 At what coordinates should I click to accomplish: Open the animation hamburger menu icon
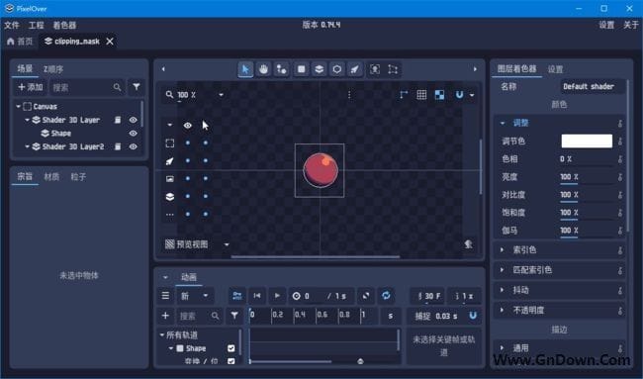(x=165, y=296)
